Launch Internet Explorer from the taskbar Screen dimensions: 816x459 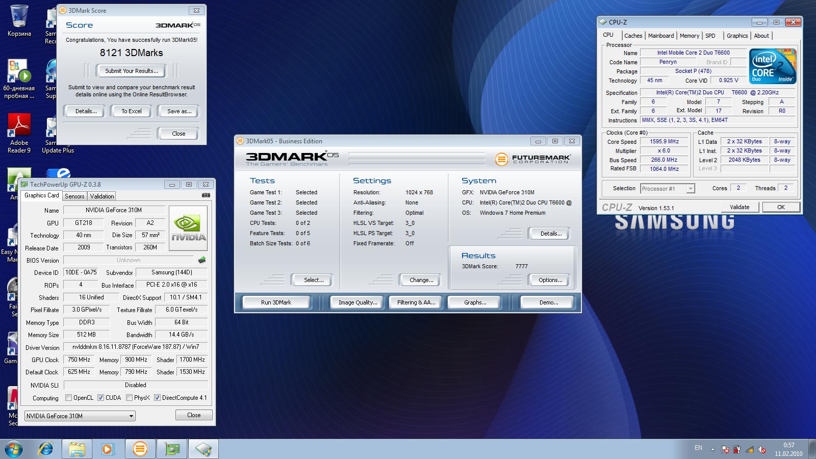[x=46, y=449]
